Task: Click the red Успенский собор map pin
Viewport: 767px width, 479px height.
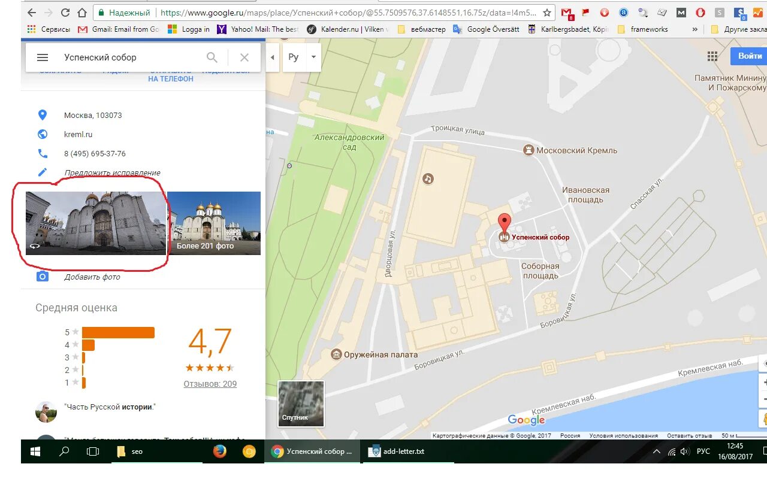Action: (x=505, y=225)
